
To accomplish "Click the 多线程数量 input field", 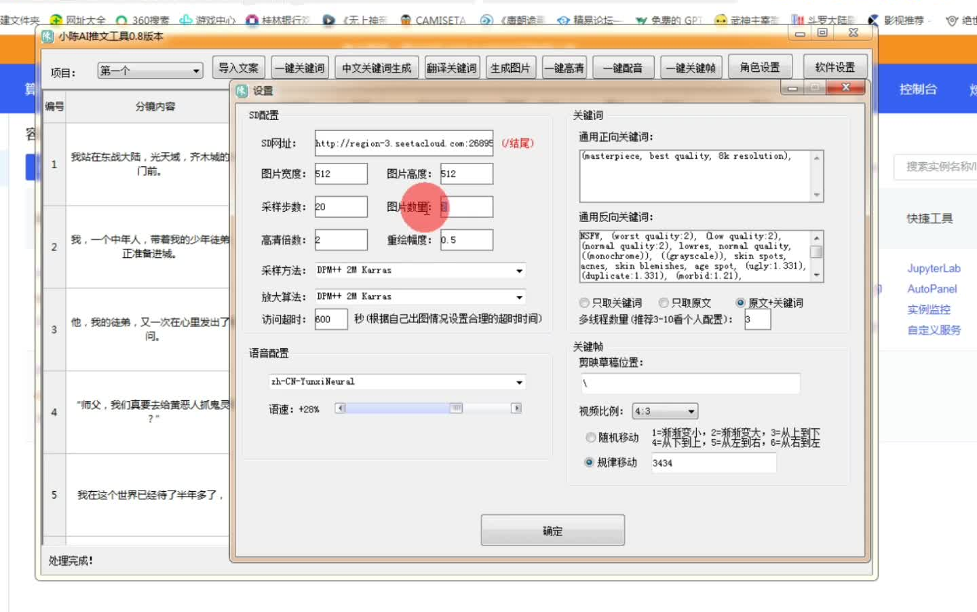I will point(757,320).
